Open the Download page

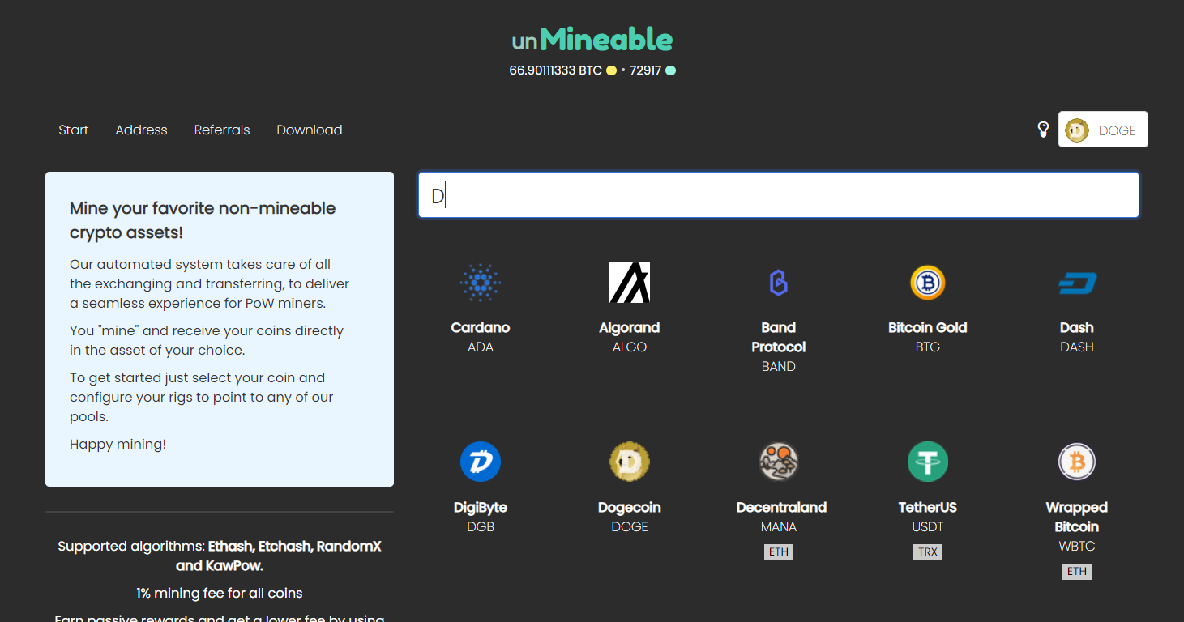pos(310,130)
